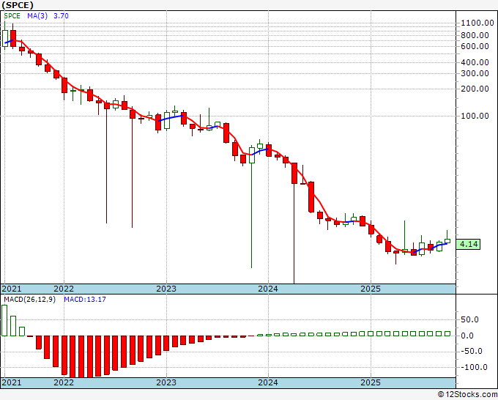This screenshot has height=400, width=498.
Task: Click the latest green candlestick near 4.14
Action: [447, 241]
